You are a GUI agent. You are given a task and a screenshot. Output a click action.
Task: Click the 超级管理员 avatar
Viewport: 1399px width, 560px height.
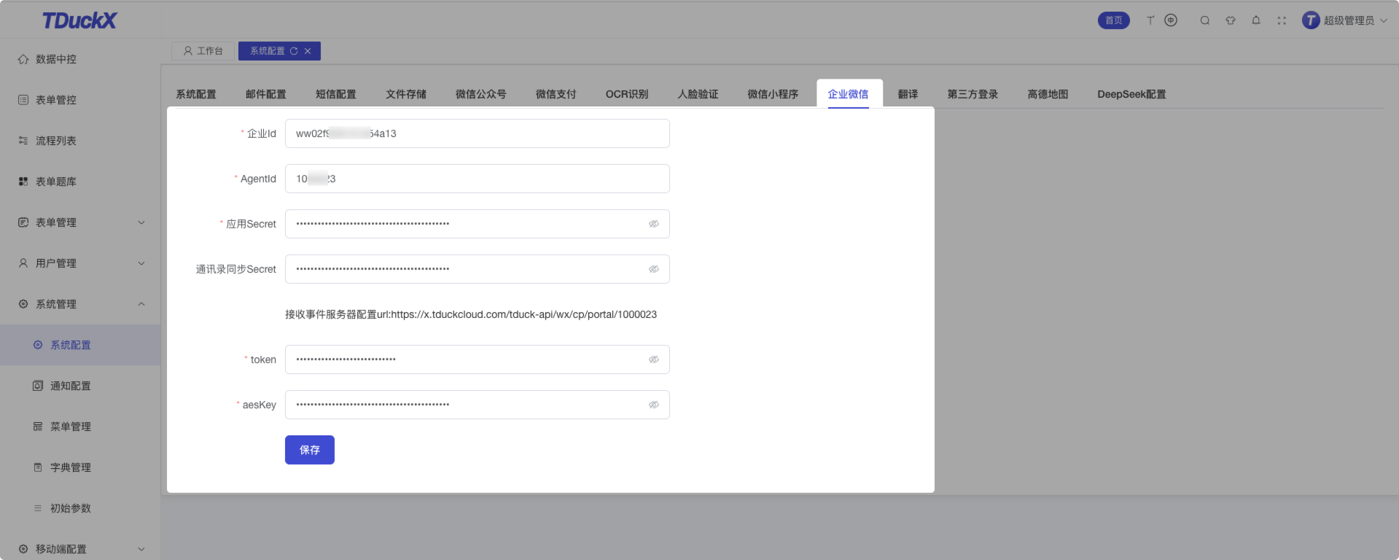1311,20
